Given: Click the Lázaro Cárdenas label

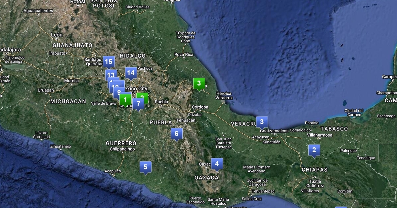Looking at the screenshot, I should click(x=42, y=135).
